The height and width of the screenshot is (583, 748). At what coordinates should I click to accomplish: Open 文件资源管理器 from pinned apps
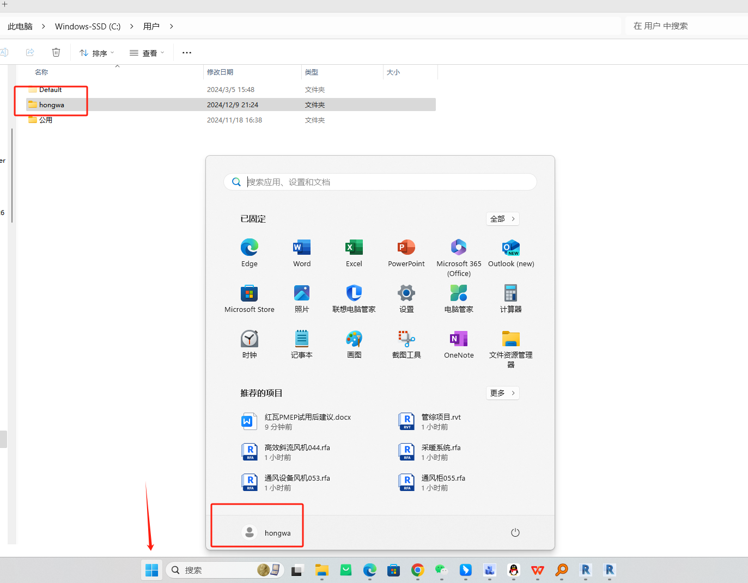pos(511,349)
